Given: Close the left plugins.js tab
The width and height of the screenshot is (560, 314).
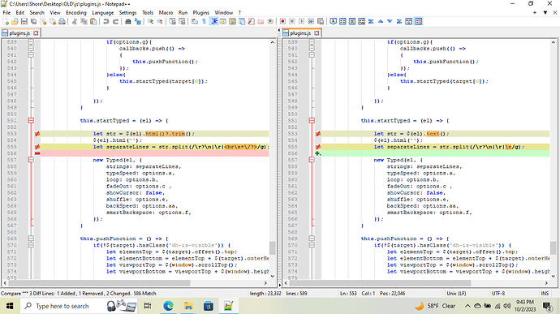Looking at the screenshot, I should coord(36,33).
